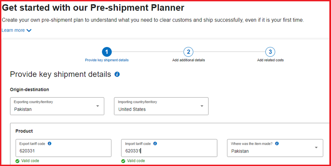Select step 1 circle in progress bar
Screen dimensions: 331x166
(x=106, y=52)
